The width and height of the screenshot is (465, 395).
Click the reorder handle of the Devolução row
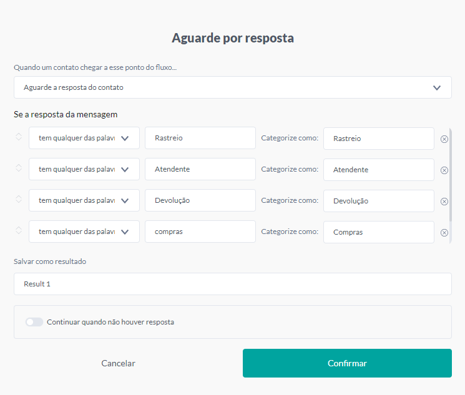pos(19,199)
